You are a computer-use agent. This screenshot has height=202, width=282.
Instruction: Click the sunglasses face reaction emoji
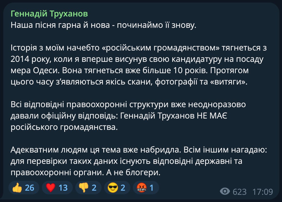(113, 188)
